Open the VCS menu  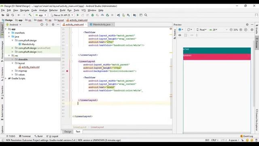[83, 10]
